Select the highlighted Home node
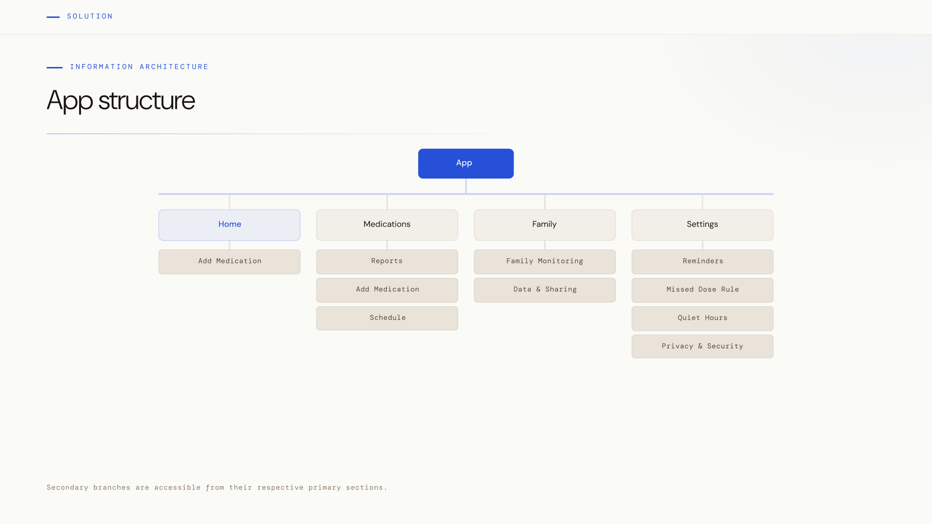Image resolution: width=932 pixels, height=524 pixels. tap(229, 225)
